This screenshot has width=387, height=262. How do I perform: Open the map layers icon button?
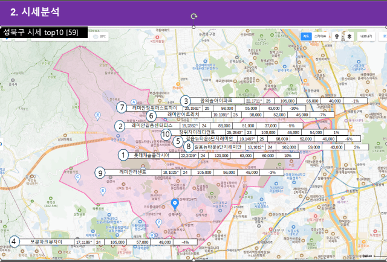tap(350, 36)
